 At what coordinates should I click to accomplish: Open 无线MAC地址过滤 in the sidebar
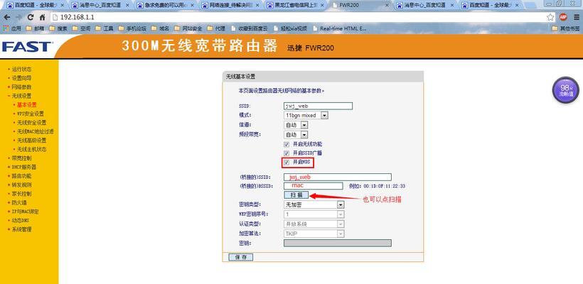click(x=36, y=131)
